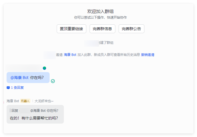Click the blurred creator name before 创建了群组

click(x=91, y=43)
